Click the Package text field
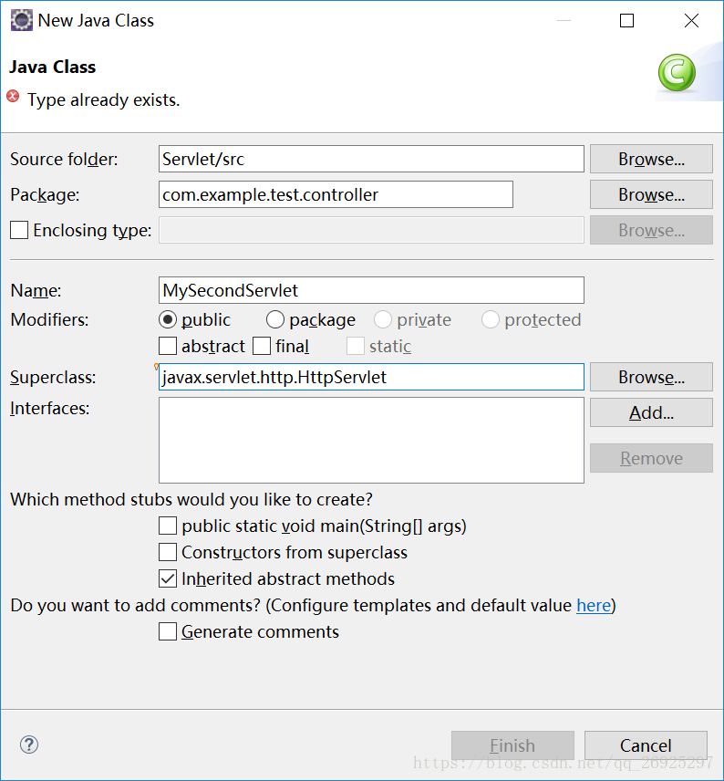Screen dimensions: 724x781 (336, 194)
